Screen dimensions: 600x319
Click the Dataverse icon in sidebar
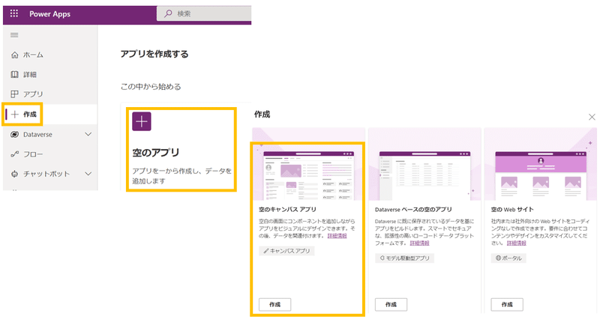[x=14, y=135]
